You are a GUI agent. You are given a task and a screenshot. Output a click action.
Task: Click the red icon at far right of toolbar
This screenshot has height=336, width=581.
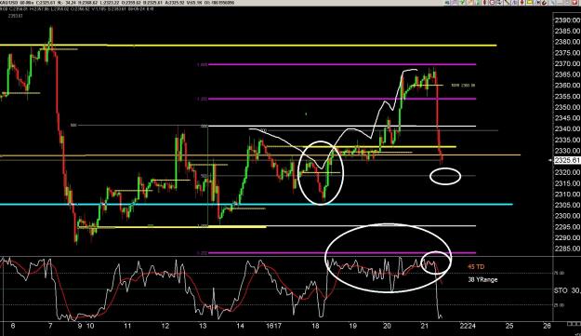575,3
